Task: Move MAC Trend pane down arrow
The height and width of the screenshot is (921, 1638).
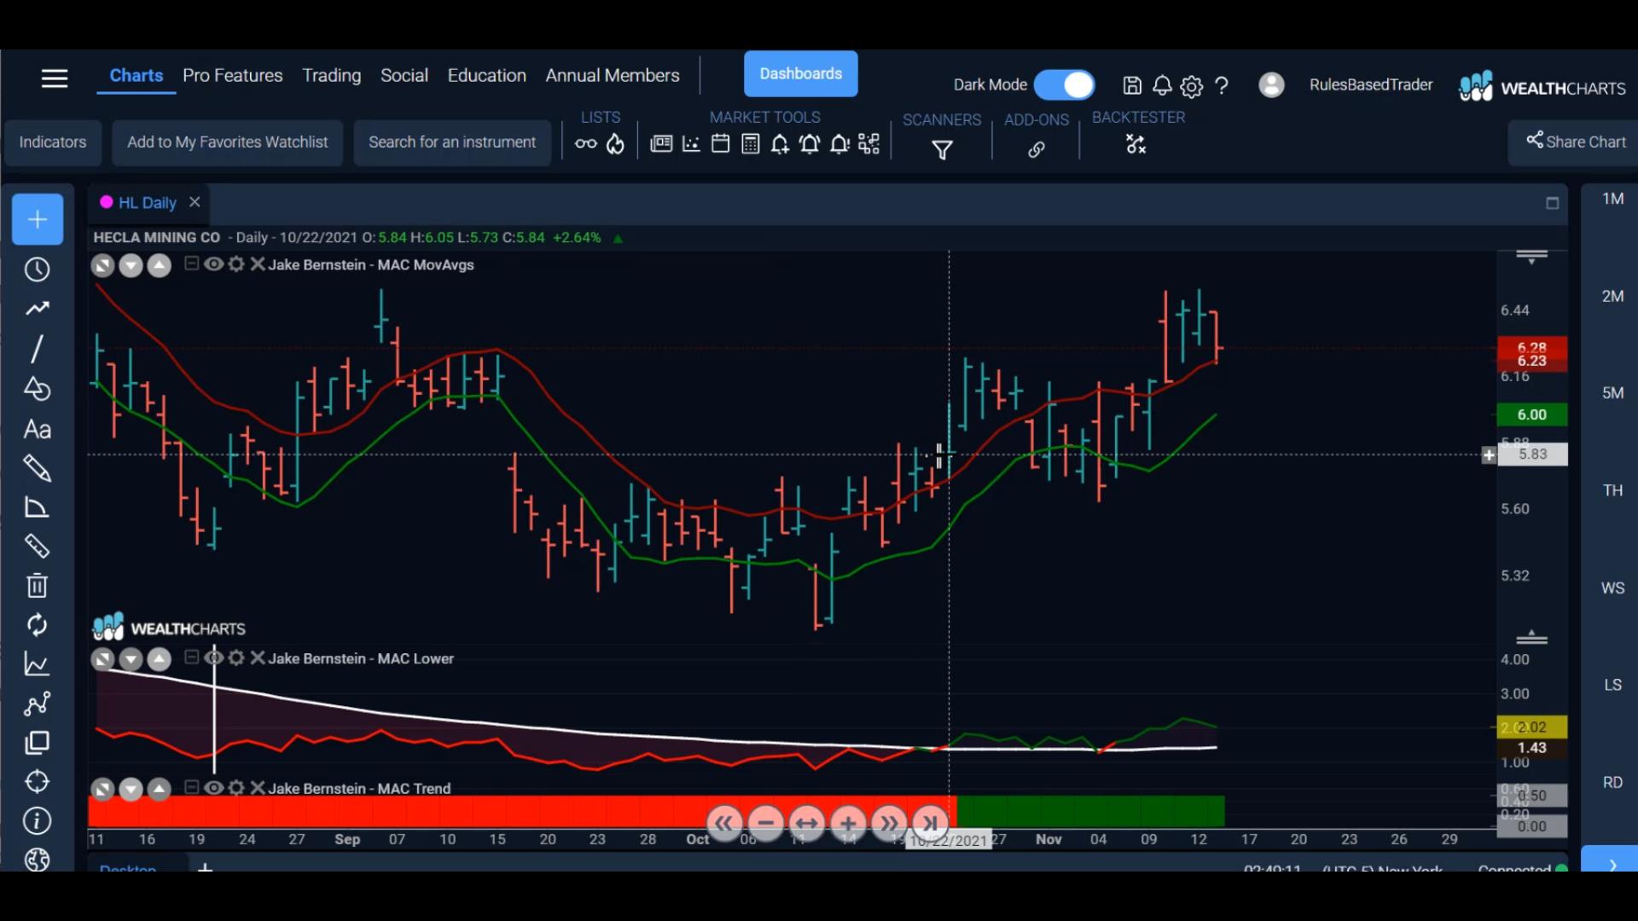Action: [131, 790]
